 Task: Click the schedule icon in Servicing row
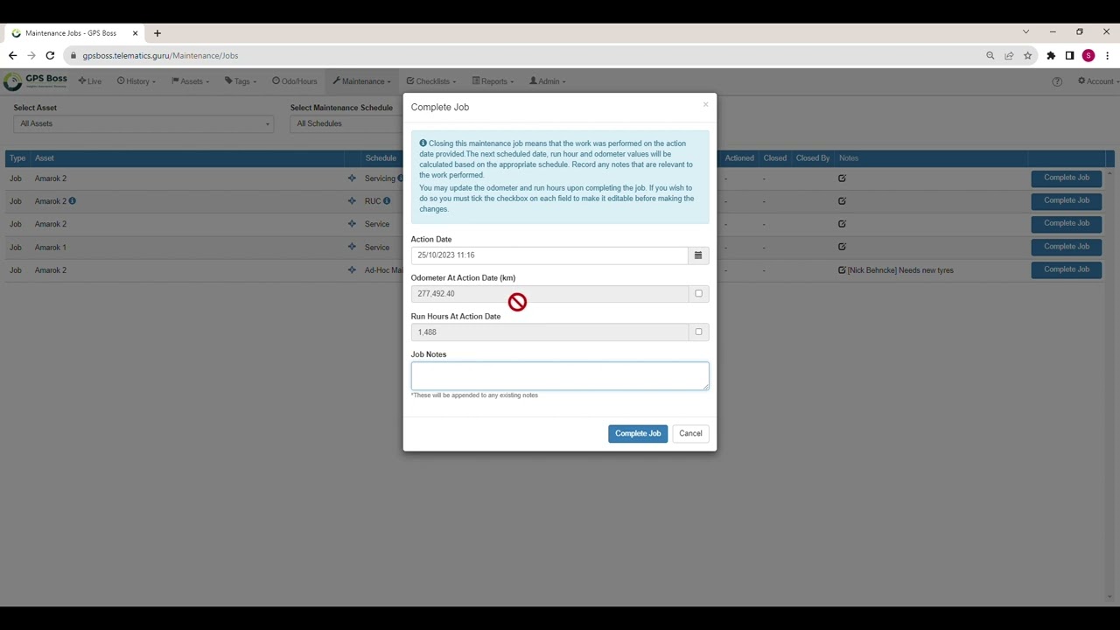[352, 178]
